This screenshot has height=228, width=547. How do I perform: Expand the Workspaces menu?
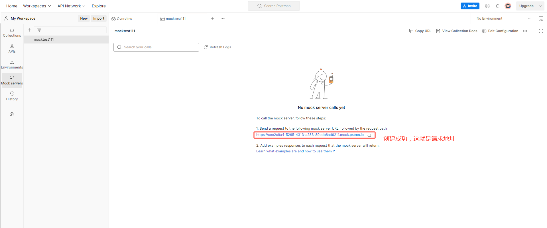(x=37, y=6)
